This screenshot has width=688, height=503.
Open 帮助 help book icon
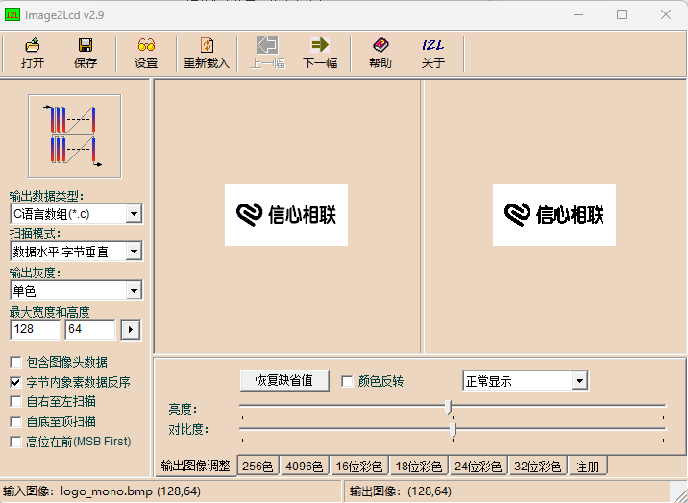point(381,54)
